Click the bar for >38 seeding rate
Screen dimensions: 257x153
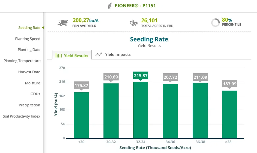230,115
